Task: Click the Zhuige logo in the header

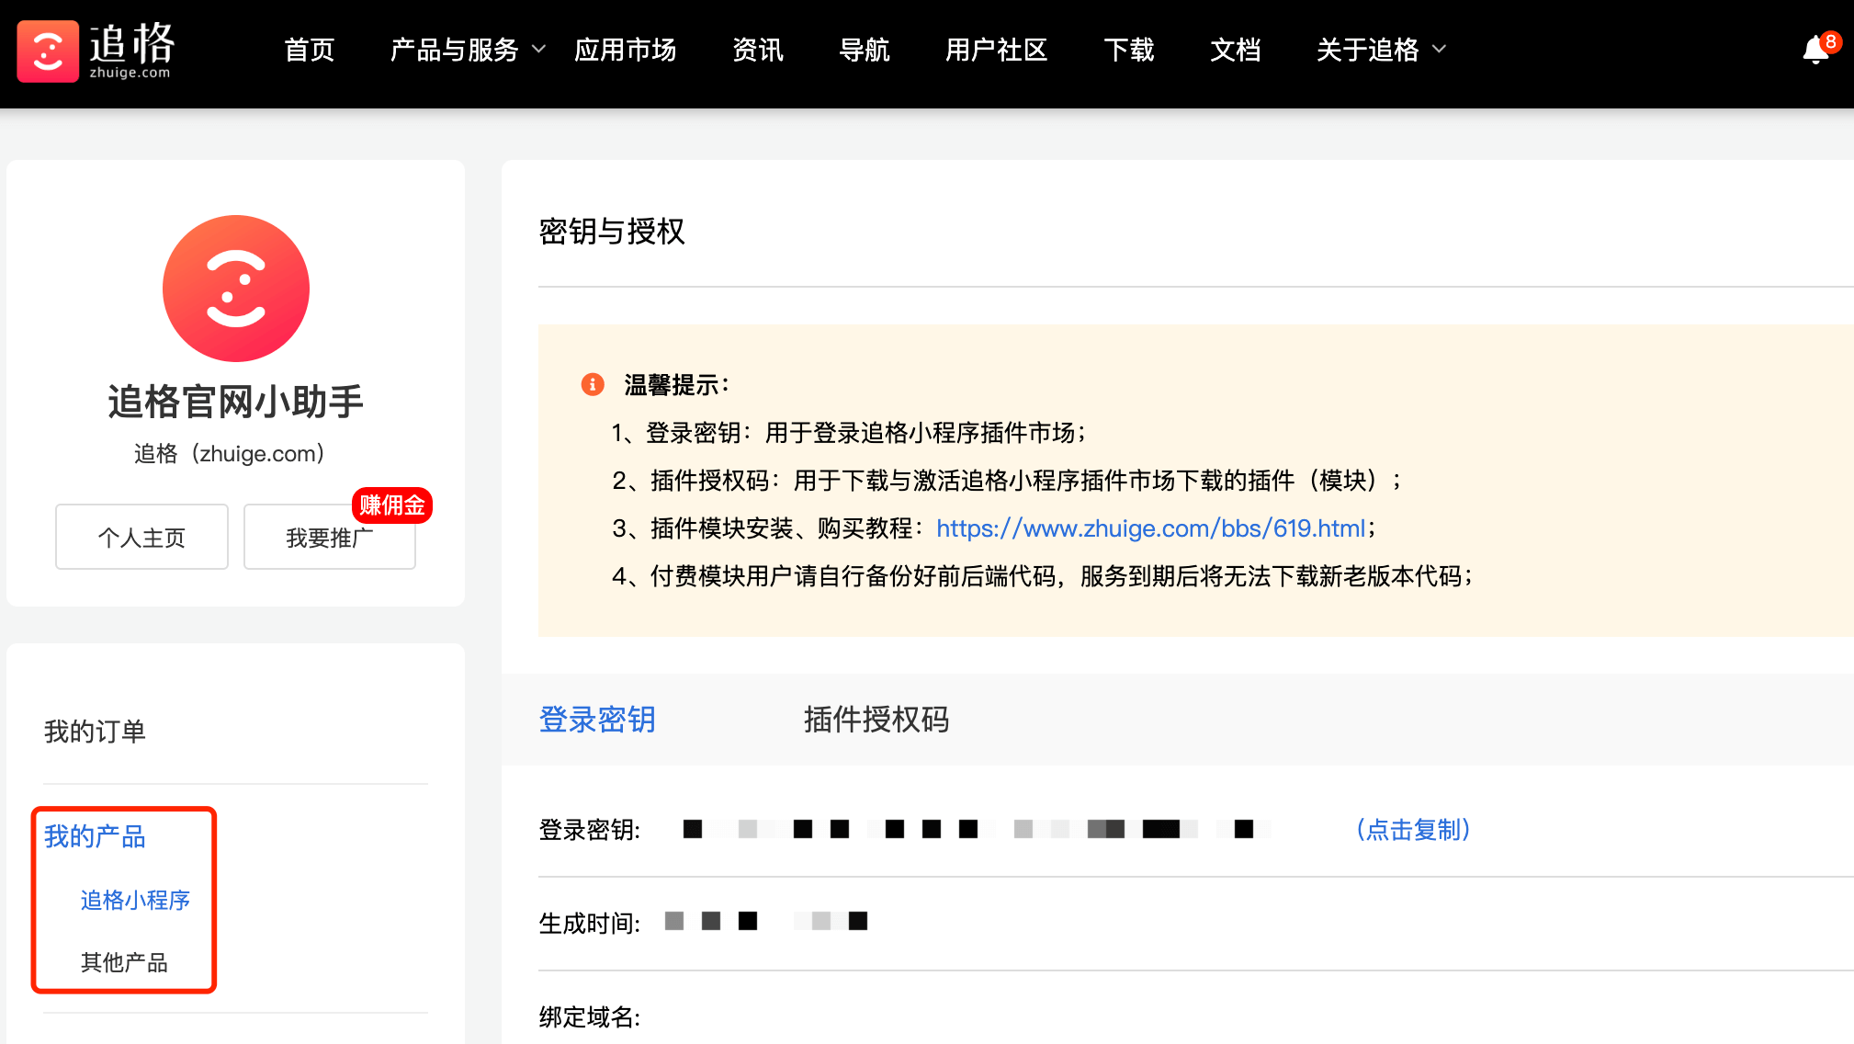Action: click(95, 51)
